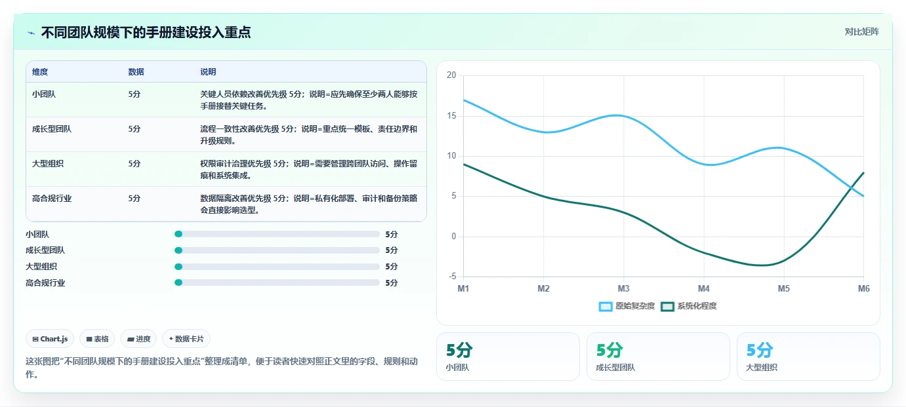Image resolution: width=906 pixels, height=407 pixels.
Task: Open the 小团队 5分 data card
Action: (508, 357)
